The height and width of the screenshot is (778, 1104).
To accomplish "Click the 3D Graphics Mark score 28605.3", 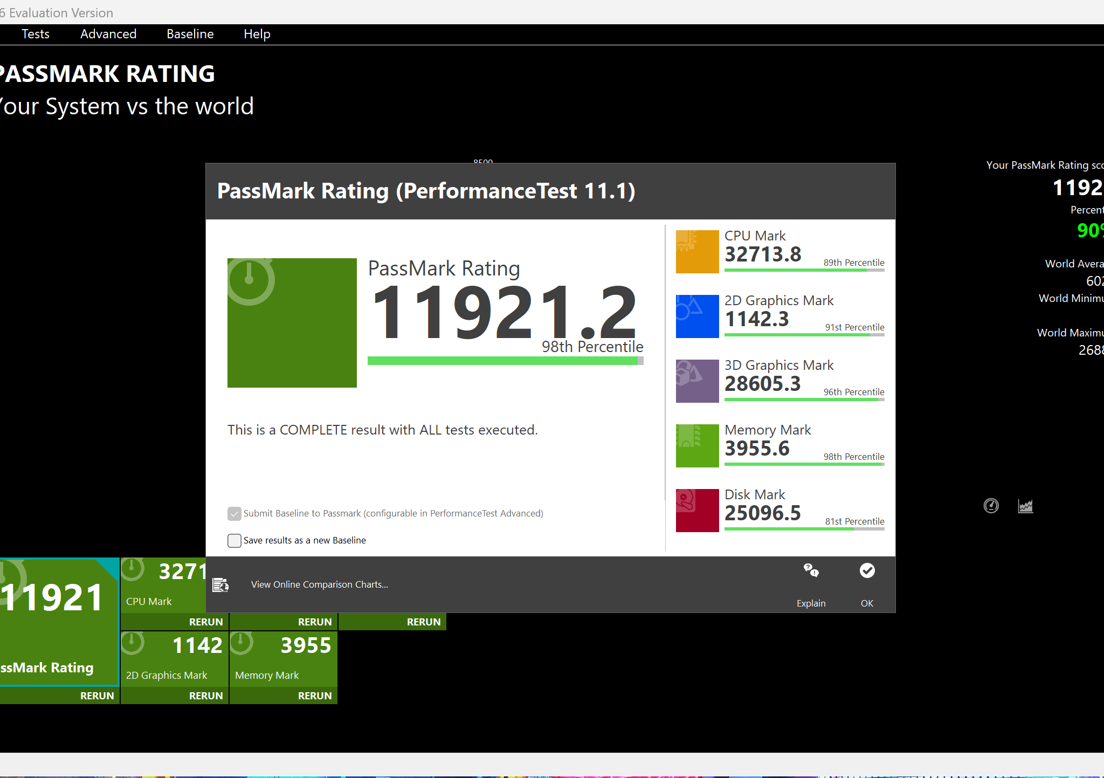I will (763, 384).
